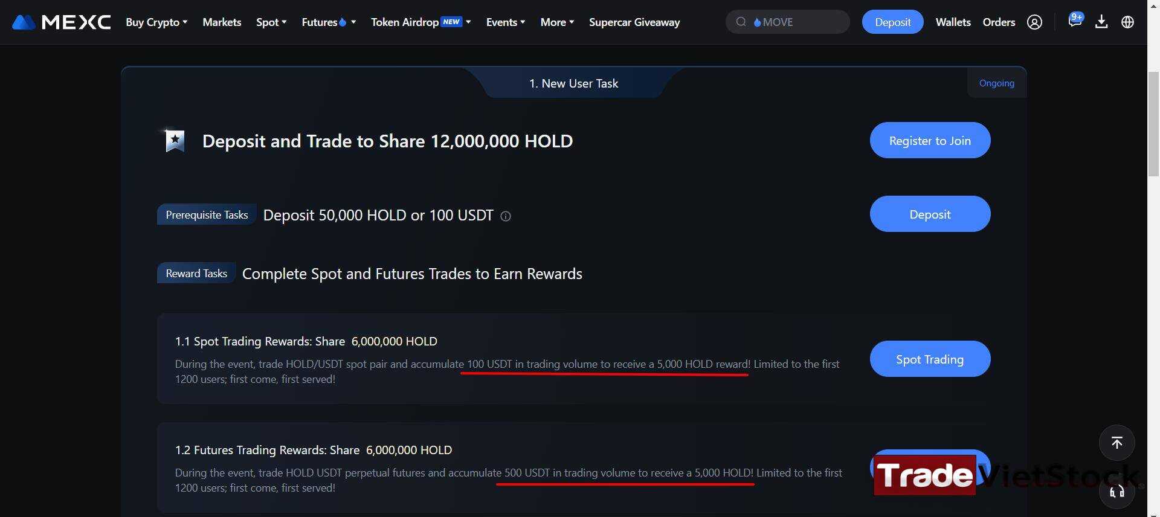The height and width of the screenshot is (517, 1160).
Task: Focus the MOVE search field
Action: pos(787,22)
